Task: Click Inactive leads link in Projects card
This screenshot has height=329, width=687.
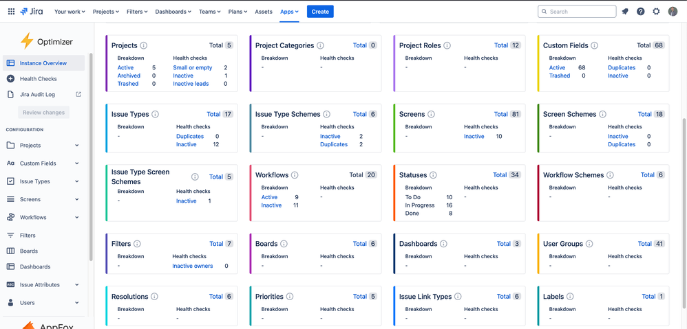Action: (191, 83)
